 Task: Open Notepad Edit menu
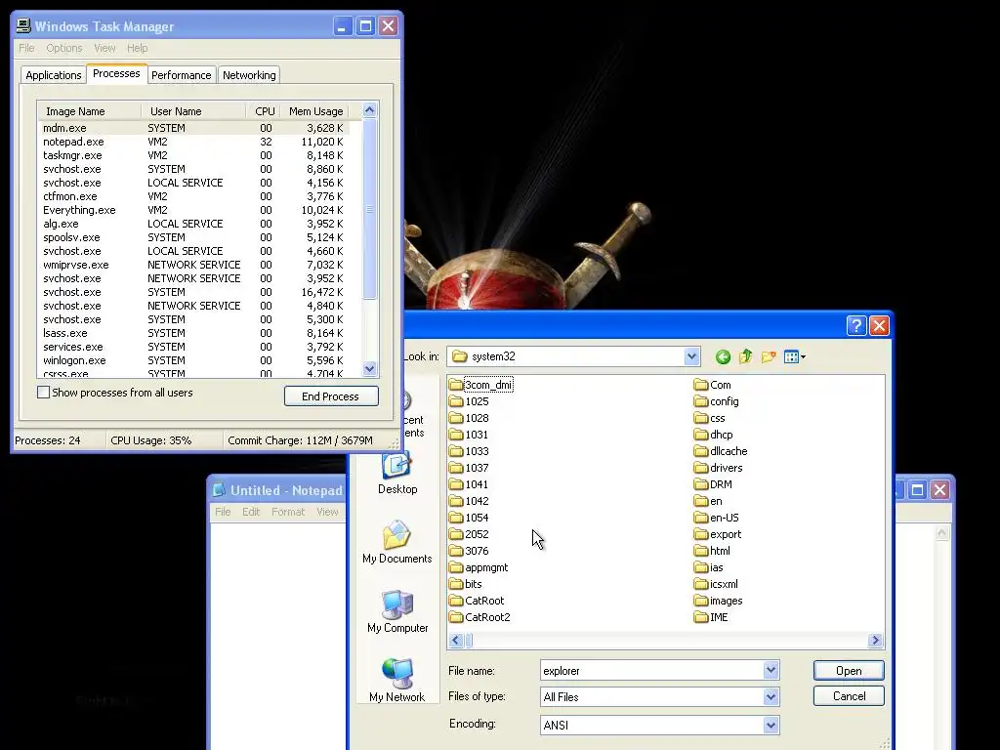click(x=251, y=512)
